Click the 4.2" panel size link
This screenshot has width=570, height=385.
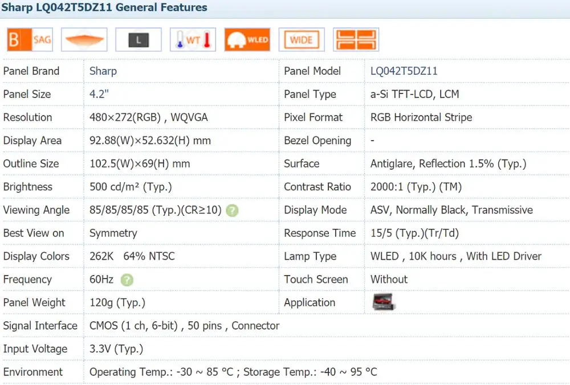[99, 94]
